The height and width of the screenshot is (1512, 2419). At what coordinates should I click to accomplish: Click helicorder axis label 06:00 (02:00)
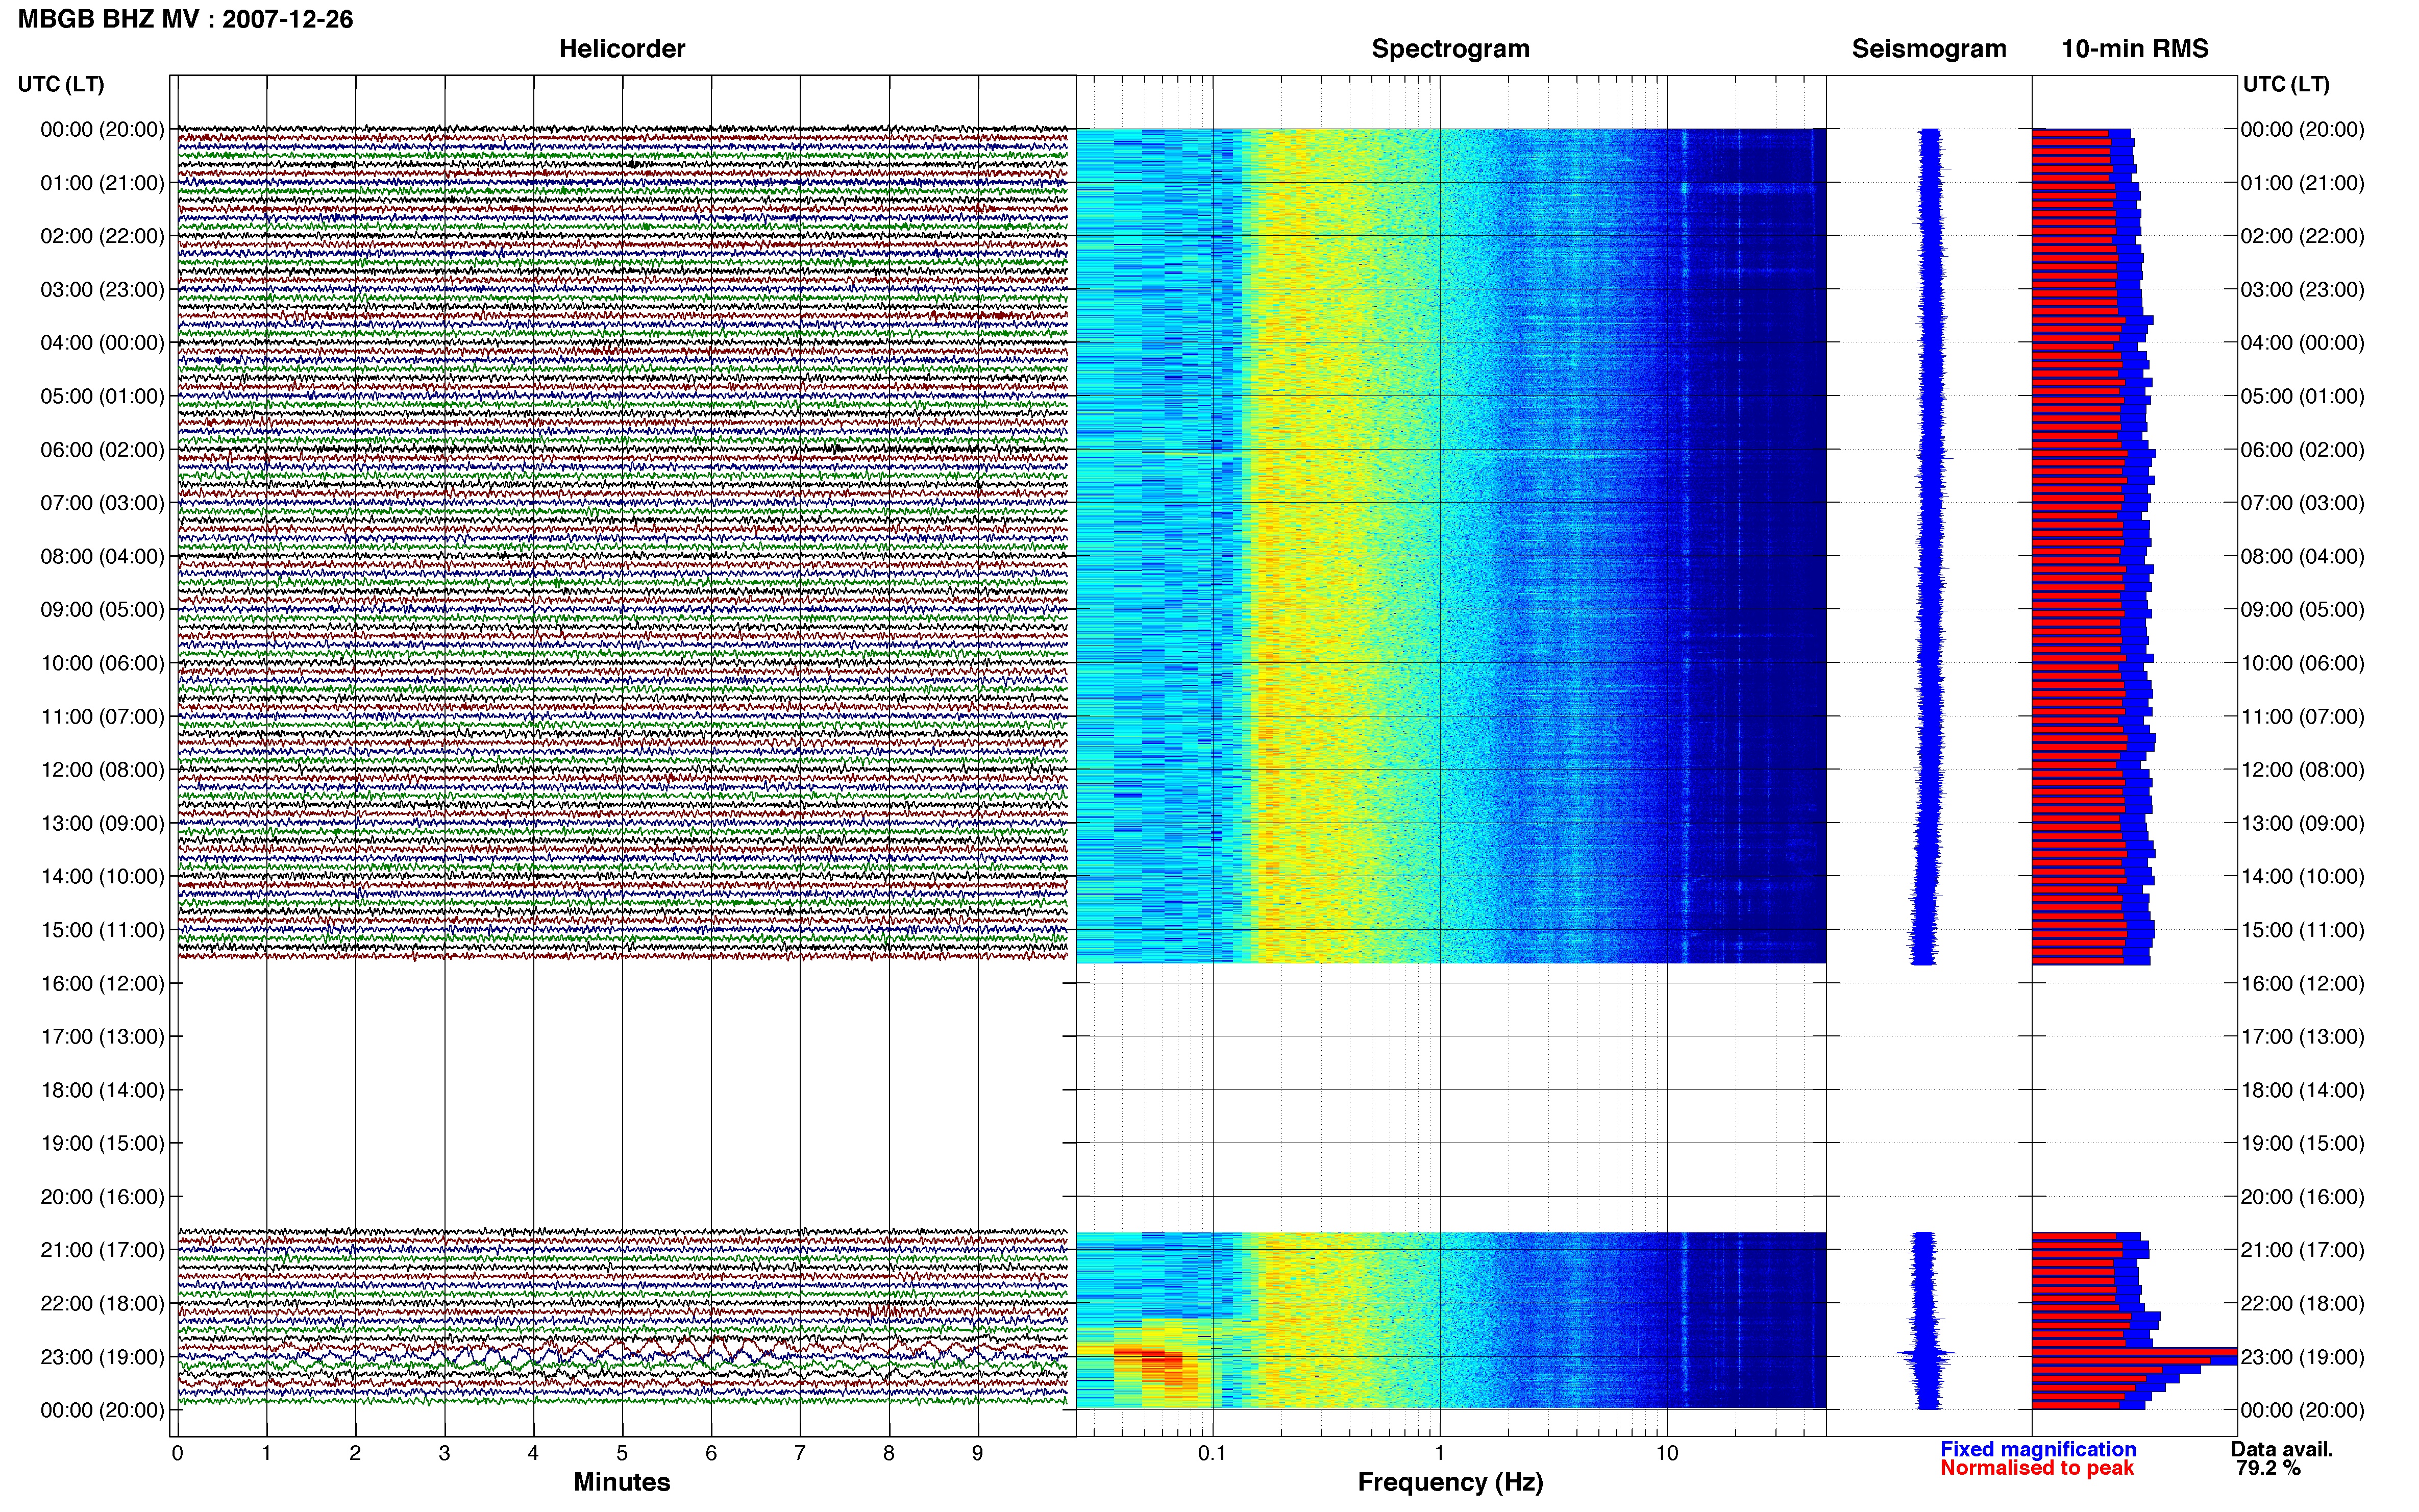tap(102, 450)
